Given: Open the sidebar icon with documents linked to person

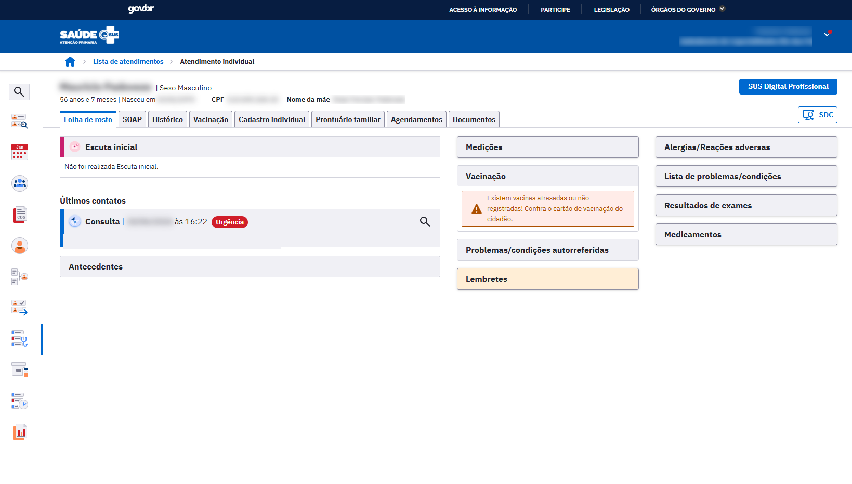Looking at the screenshot, I should point(20,277).
